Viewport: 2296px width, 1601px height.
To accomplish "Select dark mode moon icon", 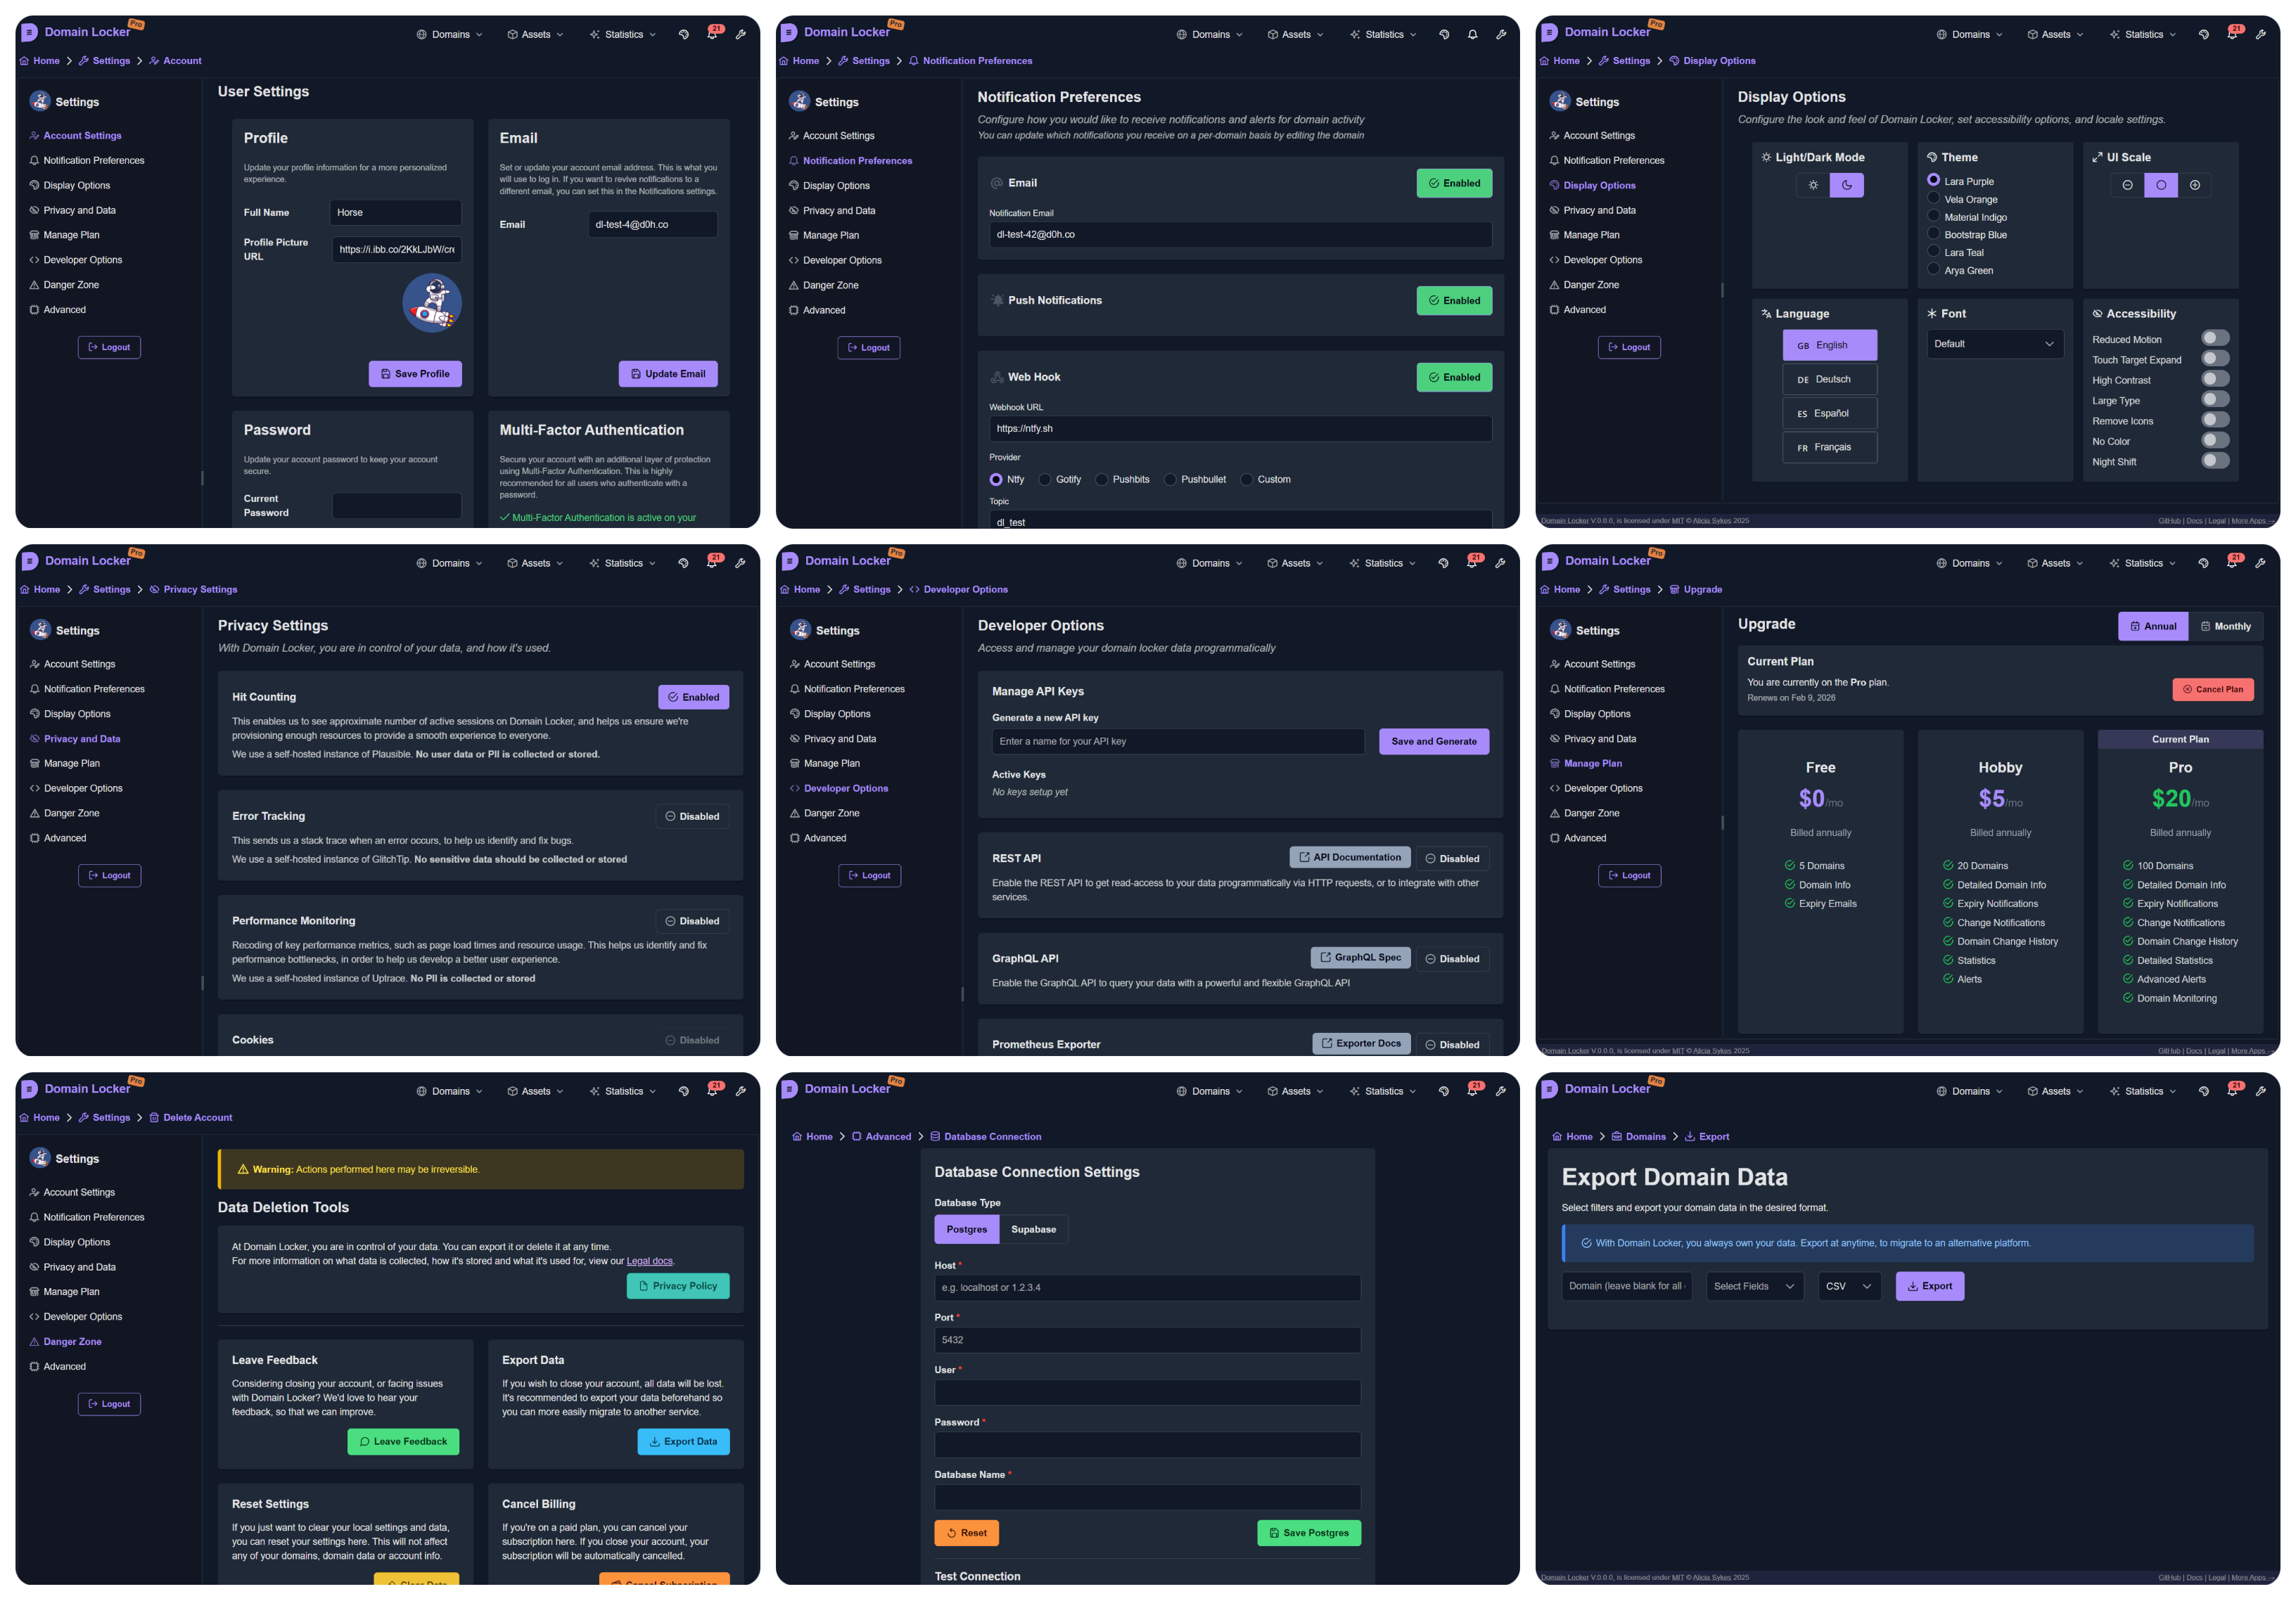I will coord(1846,185).
